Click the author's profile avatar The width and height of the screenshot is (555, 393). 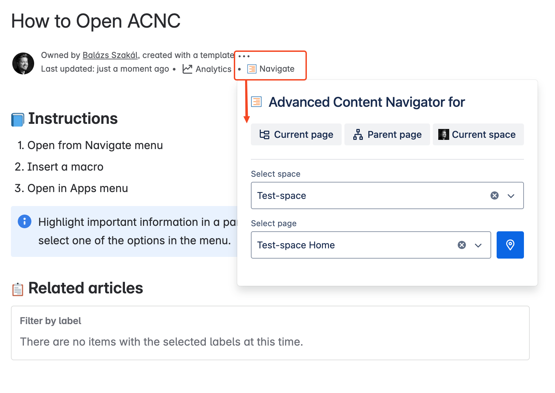tap(23, 63)
